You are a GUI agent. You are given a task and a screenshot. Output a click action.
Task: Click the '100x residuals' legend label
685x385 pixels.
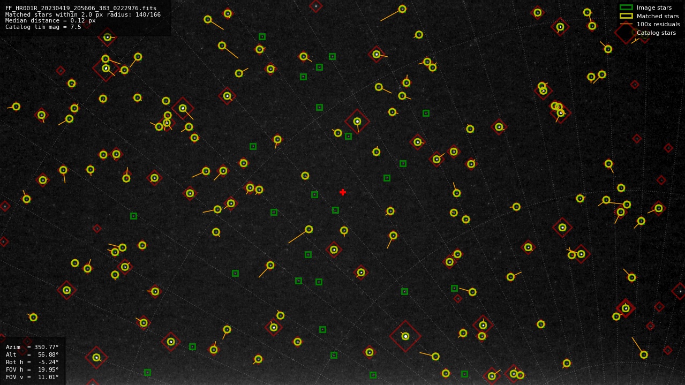coord(658,24)
